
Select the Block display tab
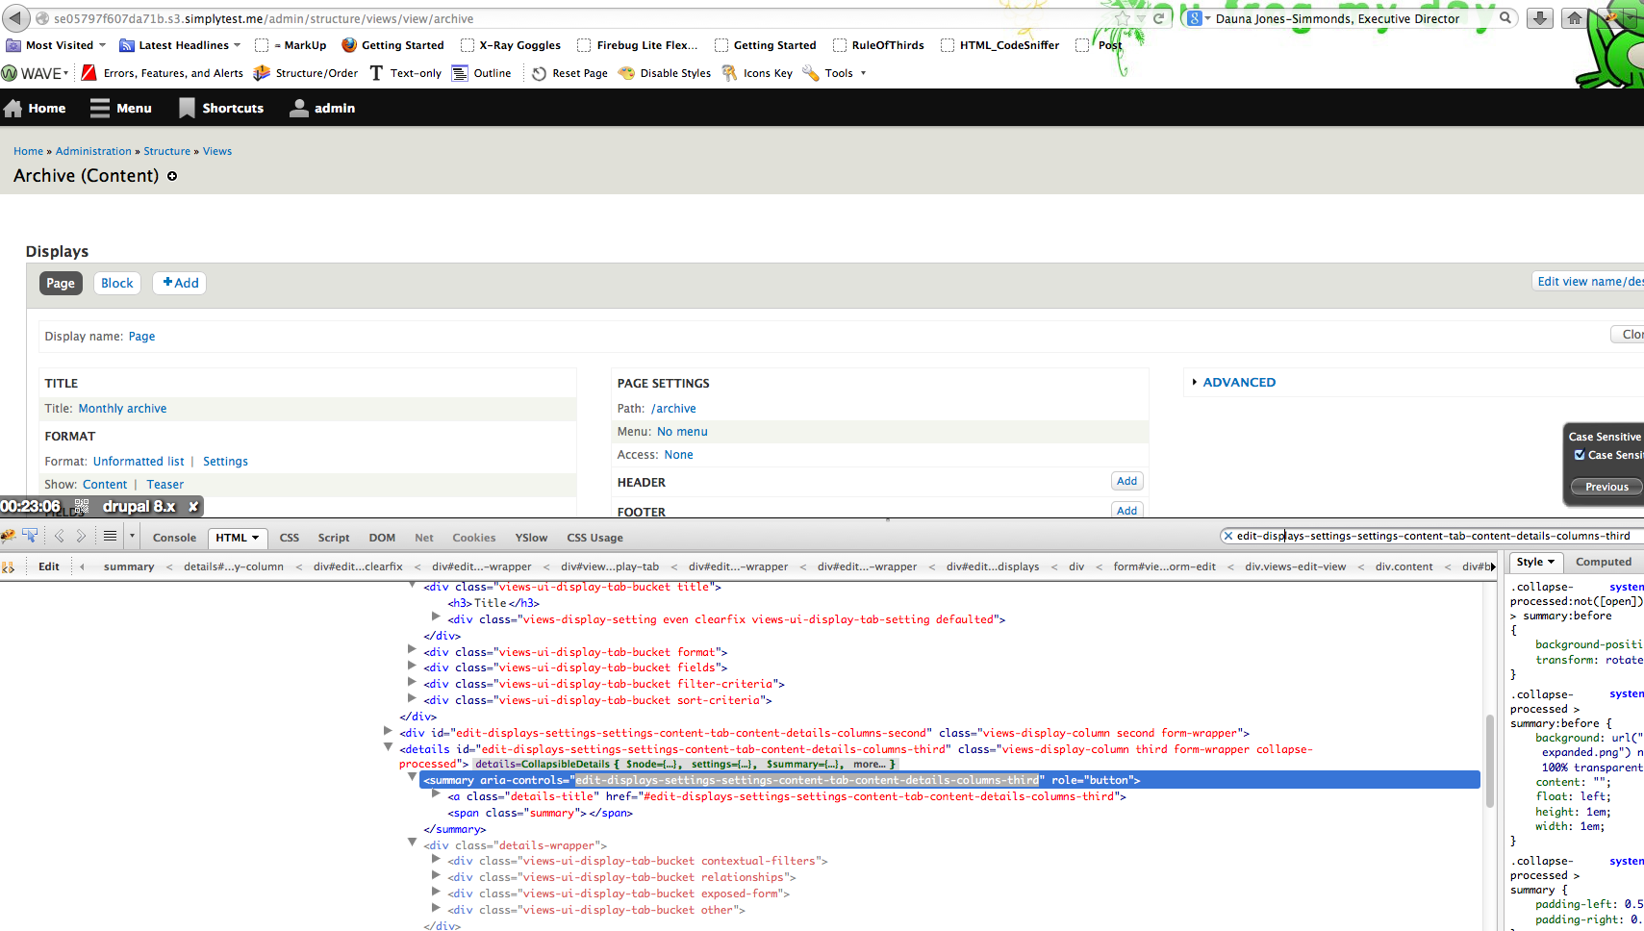[117, 283]
